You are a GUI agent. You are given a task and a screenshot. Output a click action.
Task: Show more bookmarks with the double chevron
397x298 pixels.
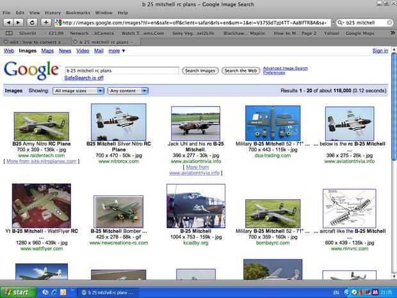coord(393,33)
